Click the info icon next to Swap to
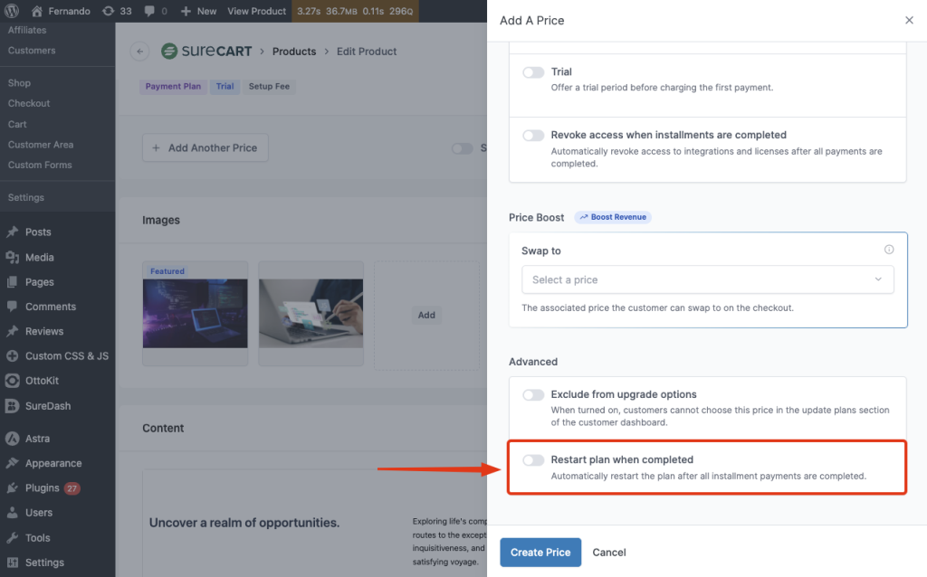The height and width of the screenshot is (577, 927). click(889, 251)
